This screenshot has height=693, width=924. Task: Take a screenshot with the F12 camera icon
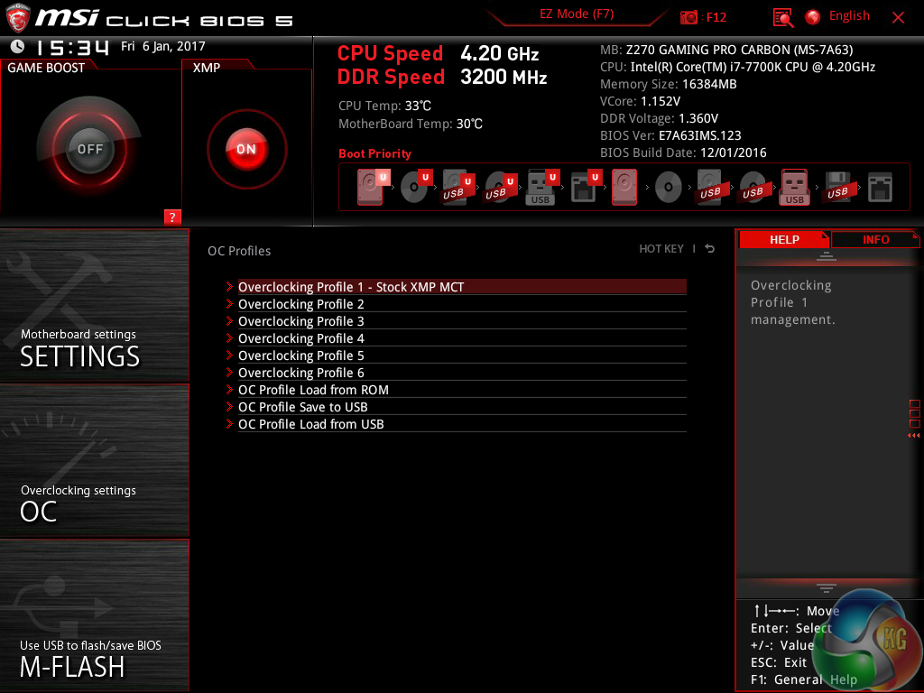point(688,17)
